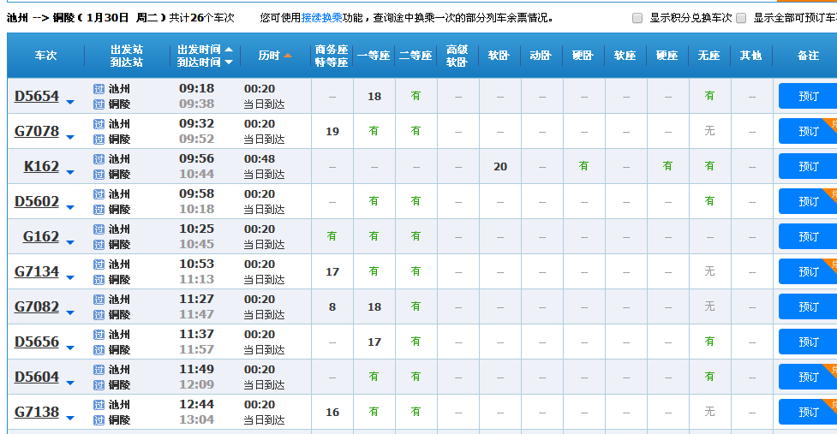This screenshot has width=837, height=434.
Task: Click the orange corner badge on G7078 row
Action: click(829, 122)
